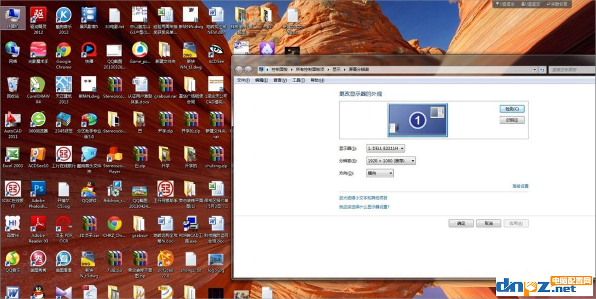This screenshot has width=596, height=299.
Task: Select the grabsun.rar archive icon
Action: coord(165,87)
